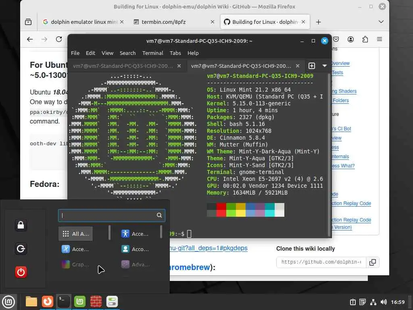
Task: Click Firefox reload page button
Action: point(59,39)
